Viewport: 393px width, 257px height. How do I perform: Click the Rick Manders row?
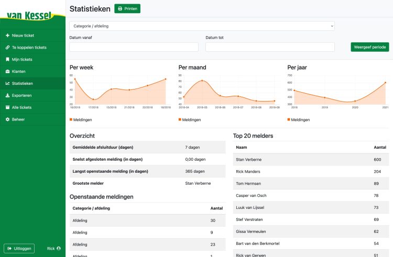pos(311,172)
